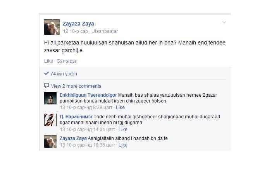Click the comment bubble icon
279x174 pixels.
(x=46, y=85)
